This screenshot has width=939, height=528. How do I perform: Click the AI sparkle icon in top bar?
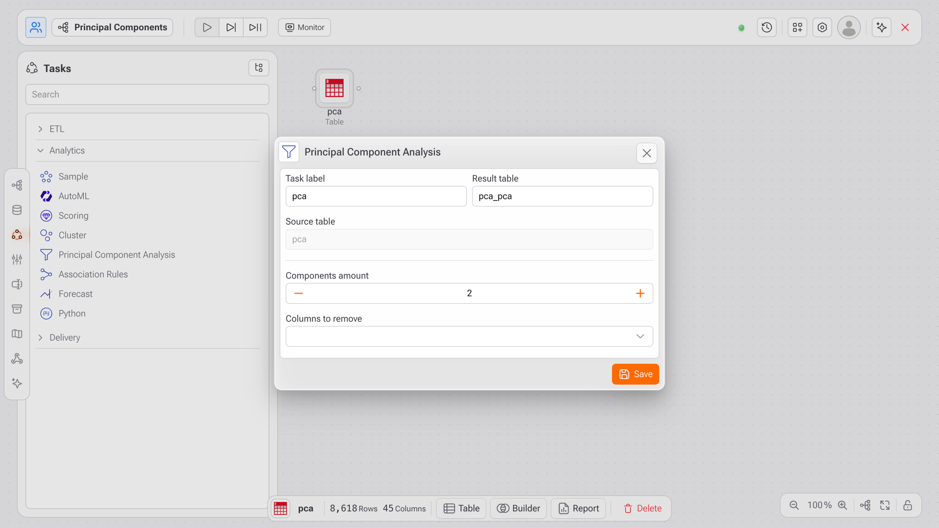point(881,27)
